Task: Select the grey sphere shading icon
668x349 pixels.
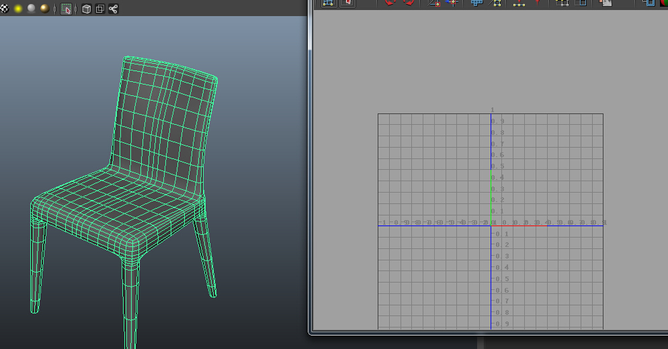Action: click(31, 9)
